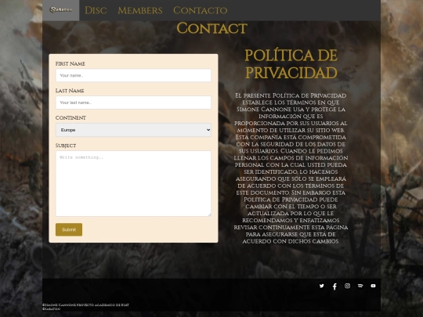Open the Members menu item
Image resolution: width=423 pixels, height=317 pixels.
140,10
